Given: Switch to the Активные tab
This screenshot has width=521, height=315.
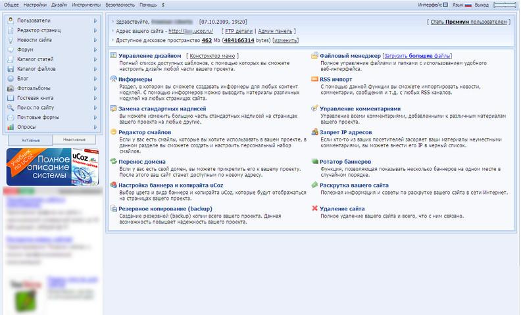Looking at the screenshot, I should click(x=30, y=140).
